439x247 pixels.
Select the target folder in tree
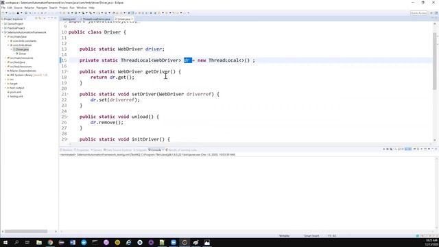point(12,84)
